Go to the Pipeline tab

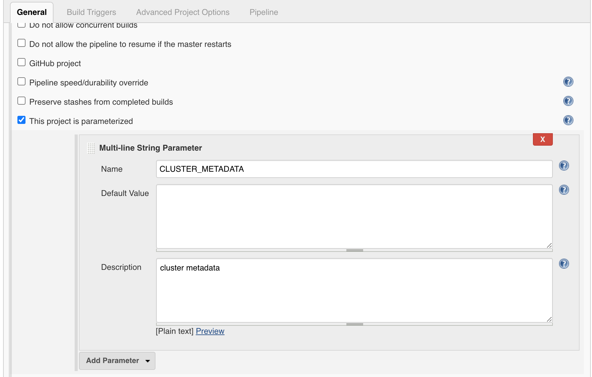click(x=264, y=12)
